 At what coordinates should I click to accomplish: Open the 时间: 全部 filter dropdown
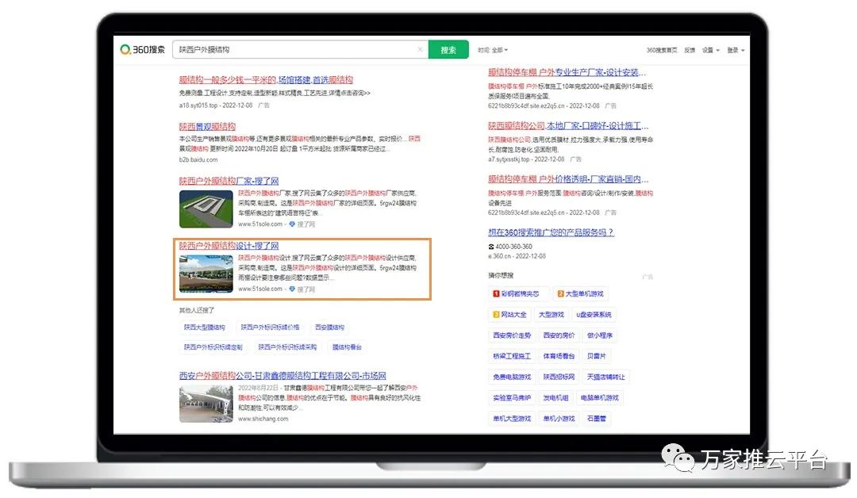click(x=493, y=50)
